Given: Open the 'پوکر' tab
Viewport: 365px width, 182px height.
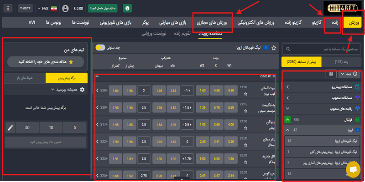Looking at the screenshot, I should pos(146,22).
